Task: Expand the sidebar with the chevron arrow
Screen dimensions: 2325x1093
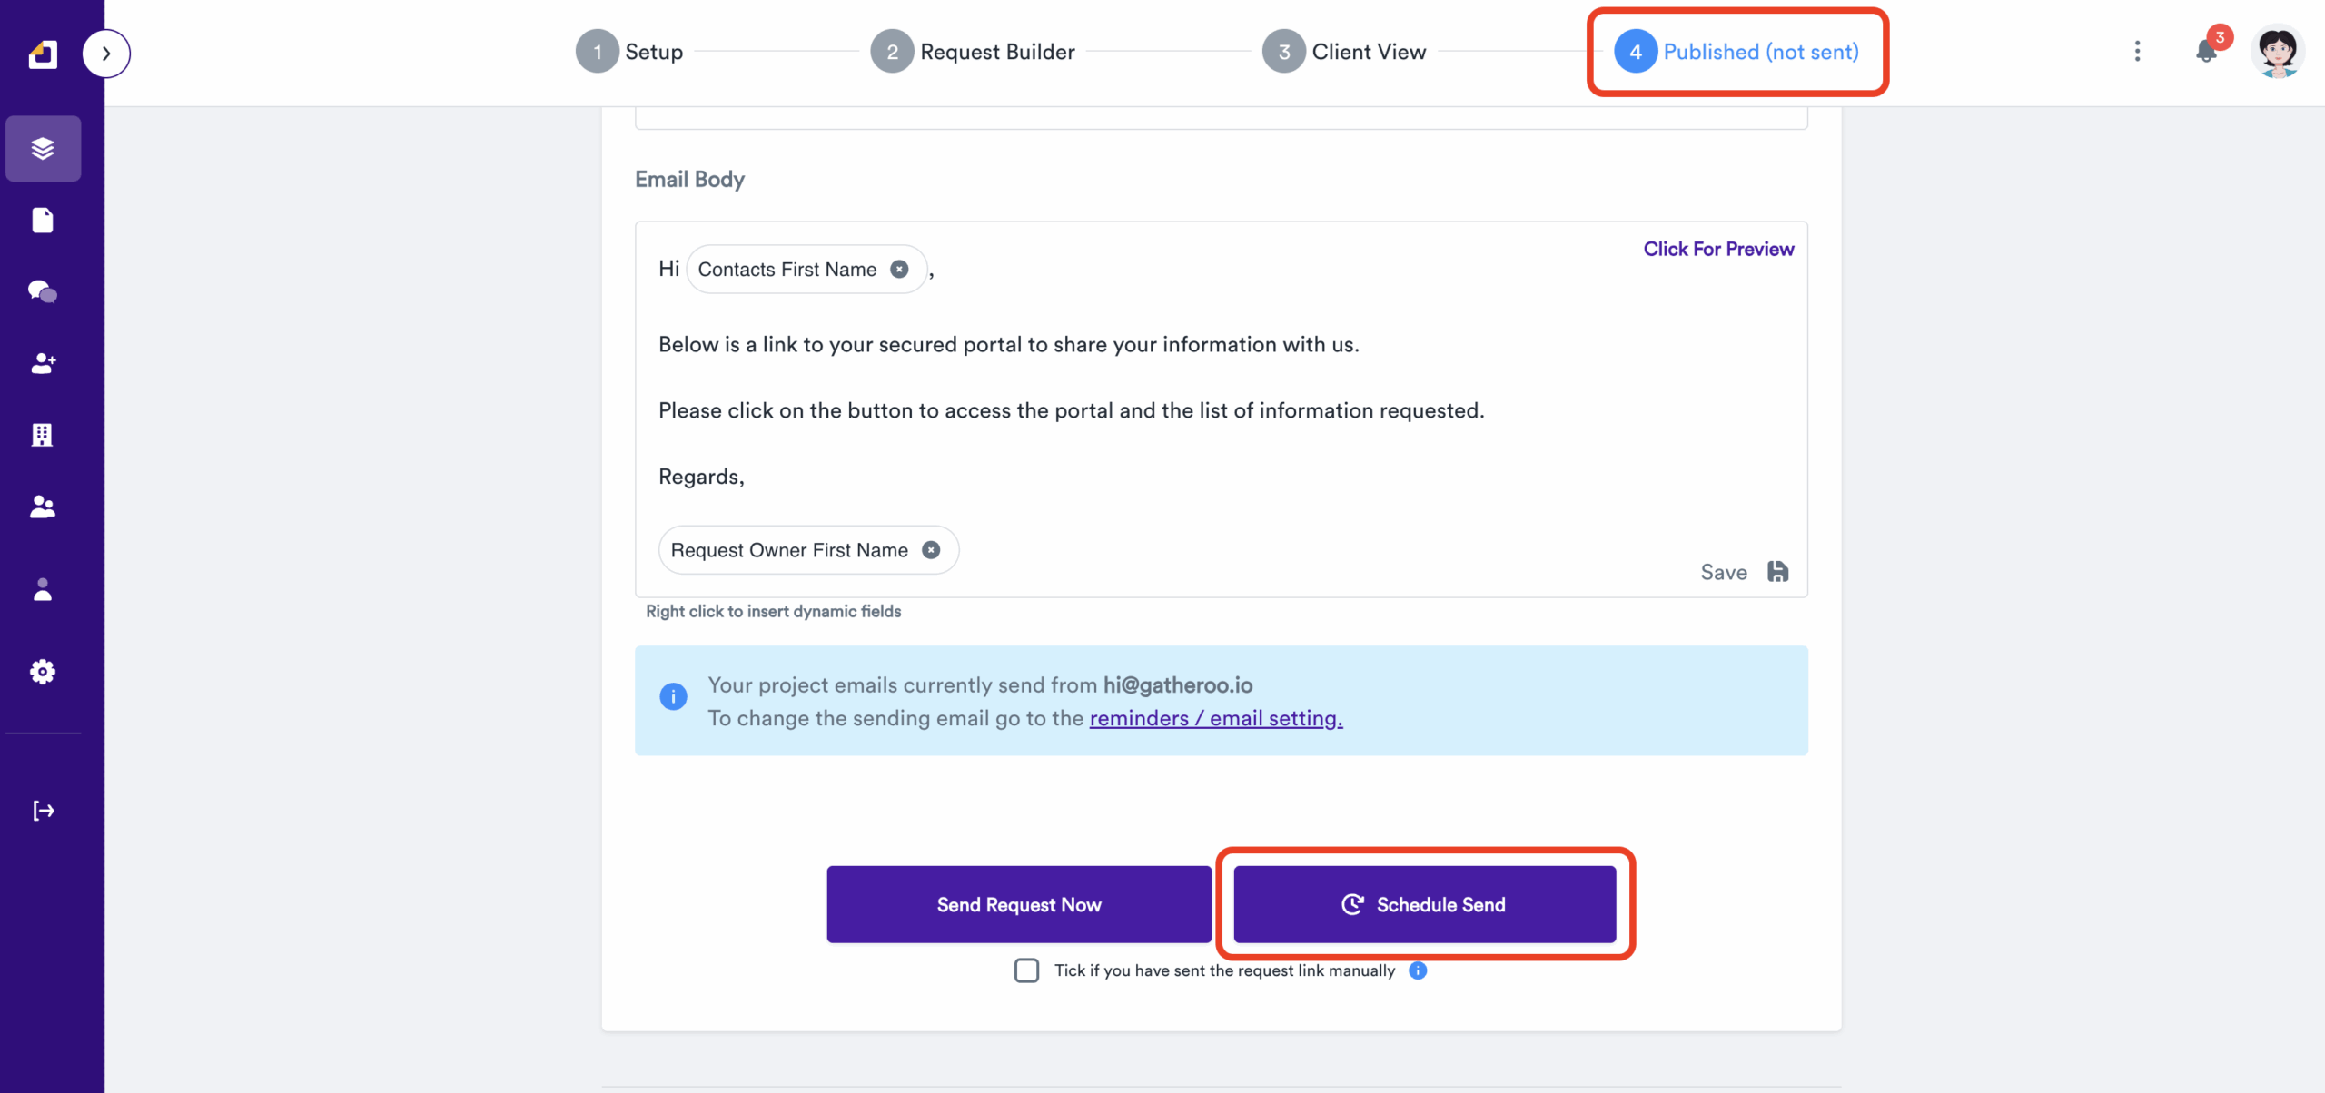Action: point(106,54)
